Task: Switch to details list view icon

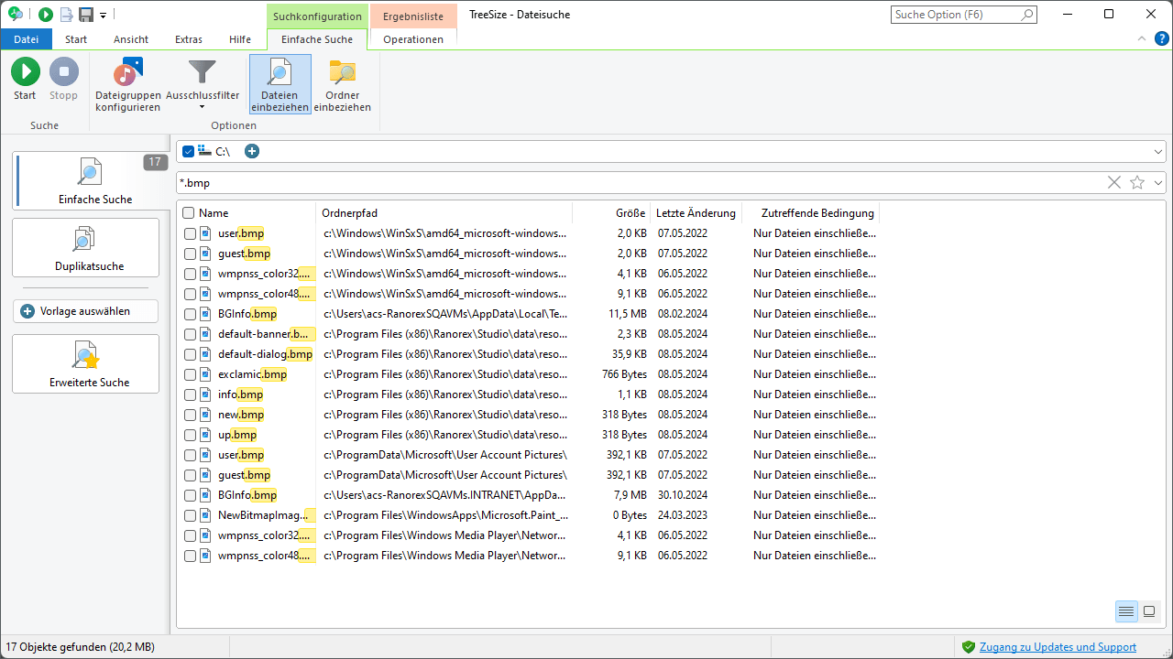Action: [x=1126, y=611]
